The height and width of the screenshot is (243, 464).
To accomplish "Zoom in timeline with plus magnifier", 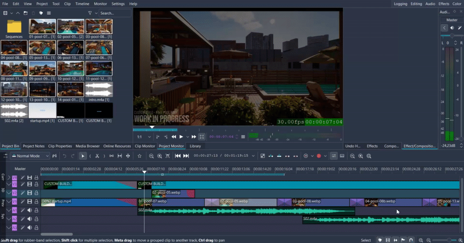I will coord(160,156).
